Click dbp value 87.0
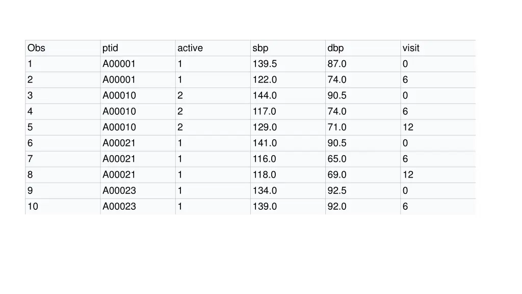This screenshot has height=294, width=522. pyautogui.click(x=337, y=64)
